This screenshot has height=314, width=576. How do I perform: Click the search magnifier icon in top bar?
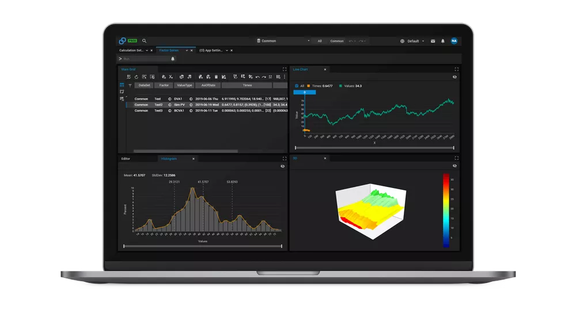click(145, 41)
